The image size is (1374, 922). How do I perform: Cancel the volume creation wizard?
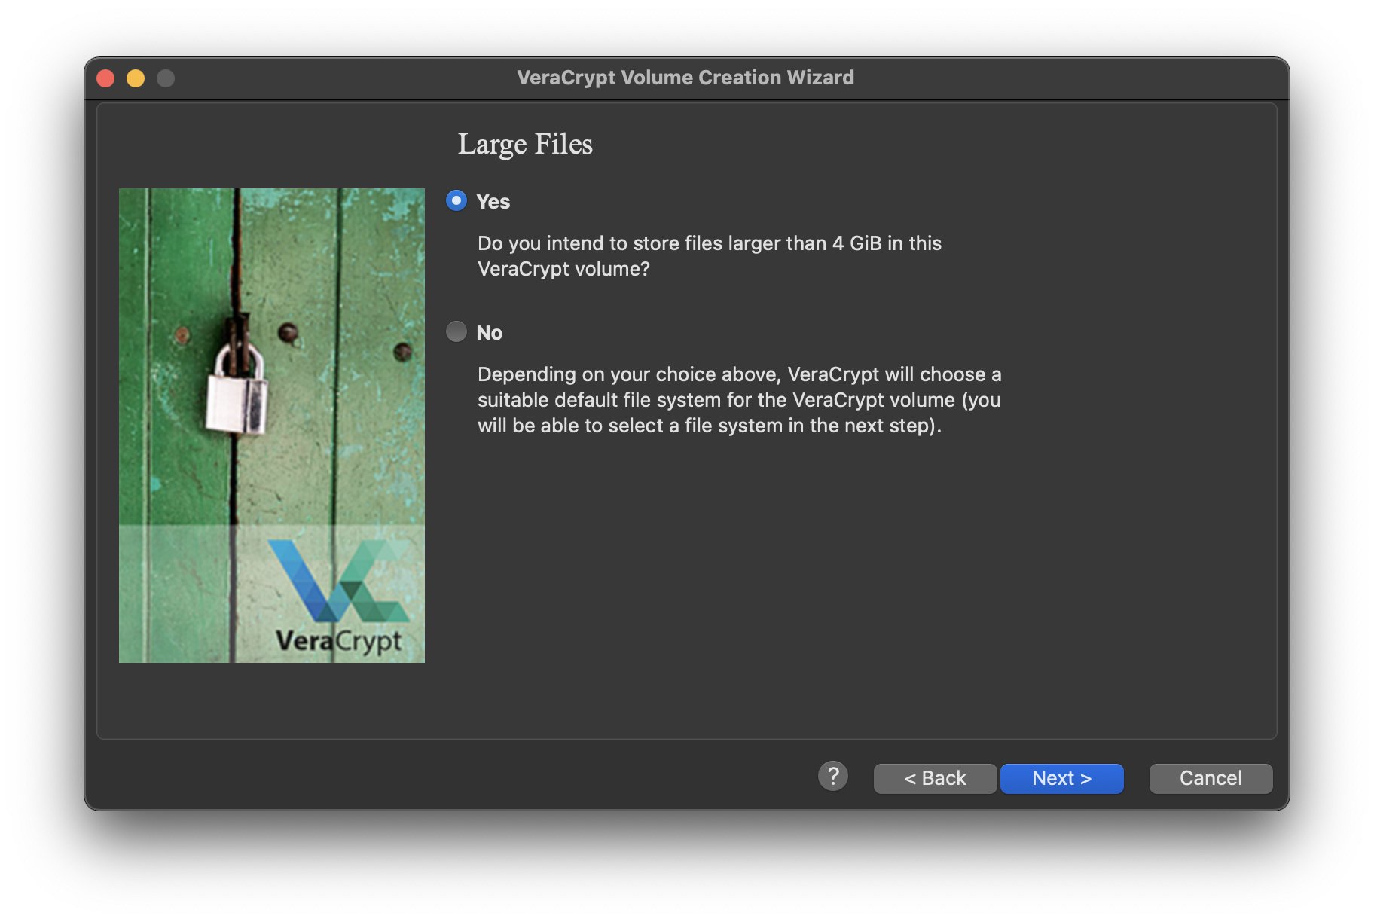[1211, 778]
